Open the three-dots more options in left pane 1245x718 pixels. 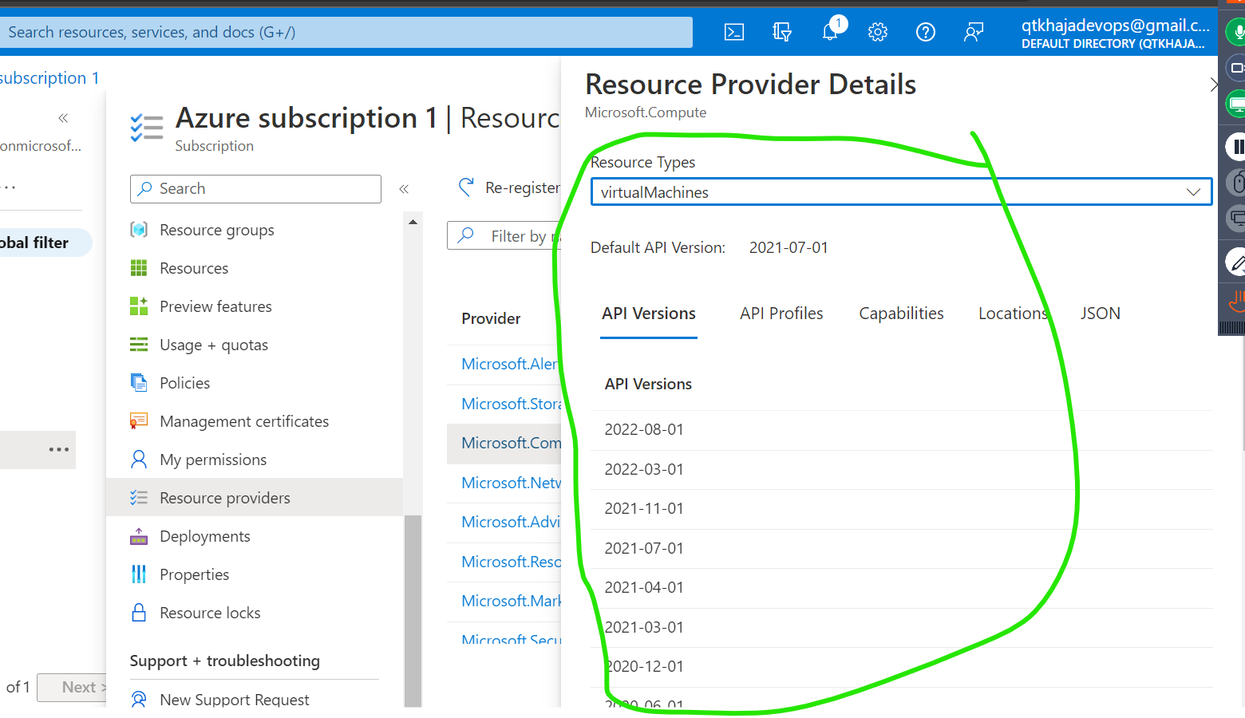[59, 449]
